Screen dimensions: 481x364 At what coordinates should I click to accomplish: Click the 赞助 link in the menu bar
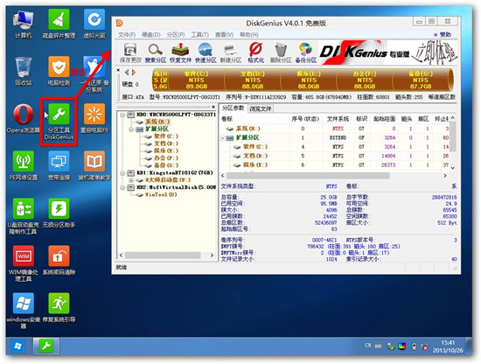[443, 35]
